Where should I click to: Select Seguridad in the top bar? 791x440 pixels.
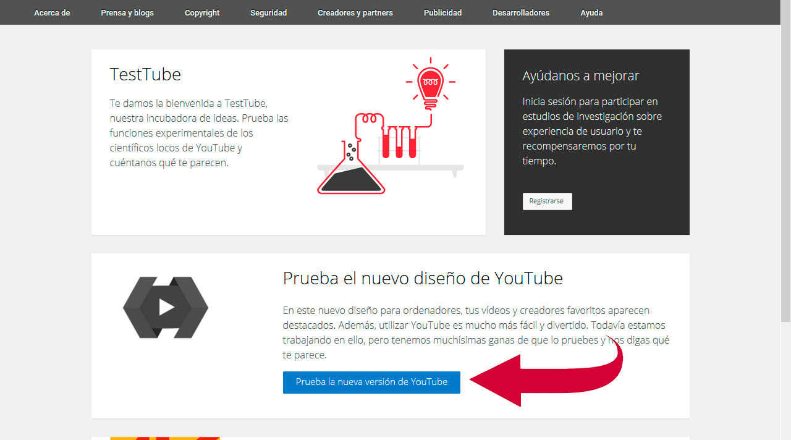coord(269,12)
